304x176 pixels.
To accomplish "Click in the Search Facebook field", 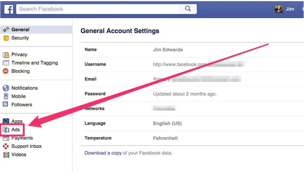I will pos(98,9).
